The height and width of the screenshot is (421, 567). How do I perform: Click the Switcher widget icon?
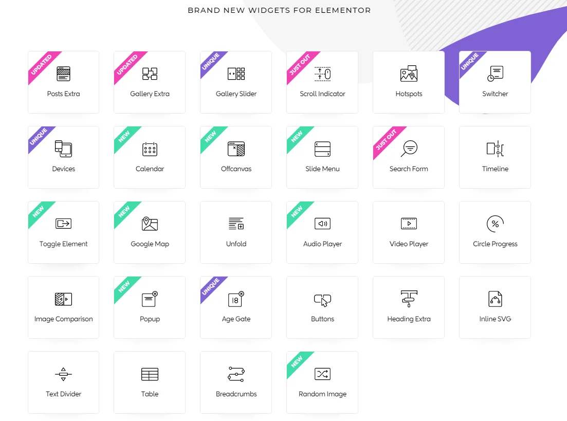coord(495,73)
